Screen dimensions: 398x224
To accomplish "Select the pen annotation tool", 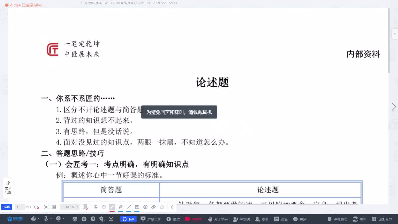I will click(112, 207).
